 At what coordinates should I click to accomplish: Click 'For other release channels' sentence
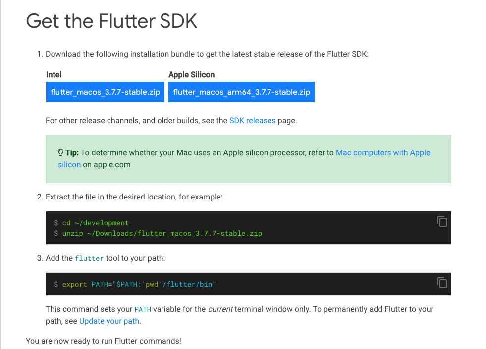171,120
